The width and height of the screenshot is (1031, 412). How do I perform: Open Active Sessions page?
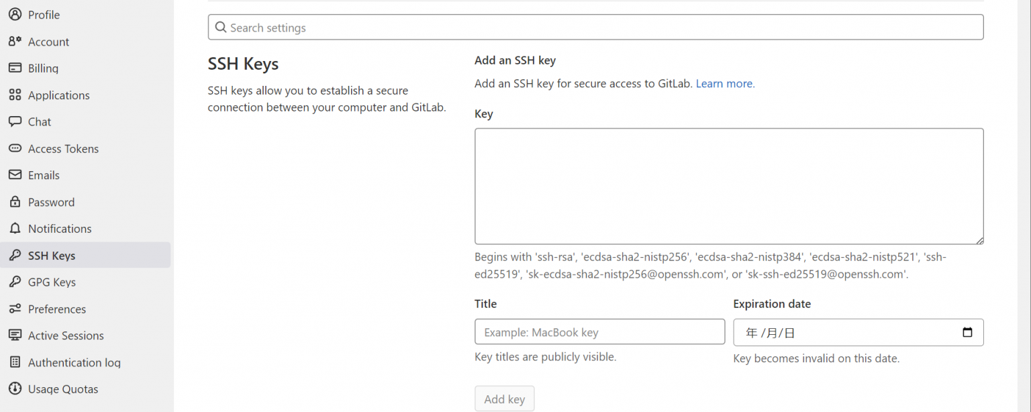(66, 336)
